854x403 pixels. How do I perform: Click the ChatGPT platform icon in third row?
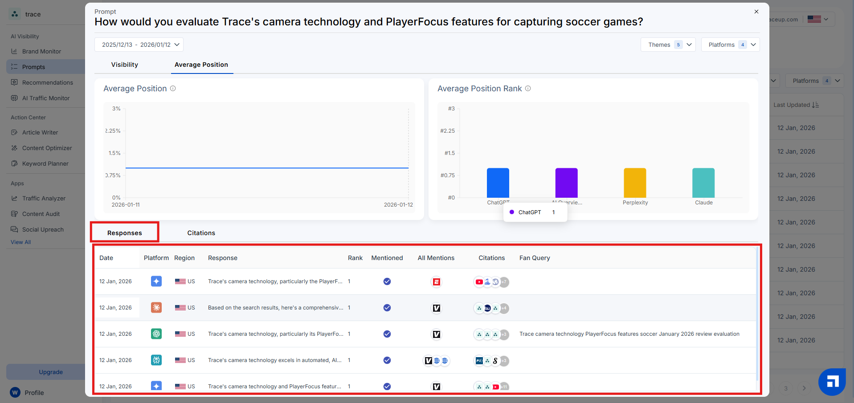coord(156,334)
